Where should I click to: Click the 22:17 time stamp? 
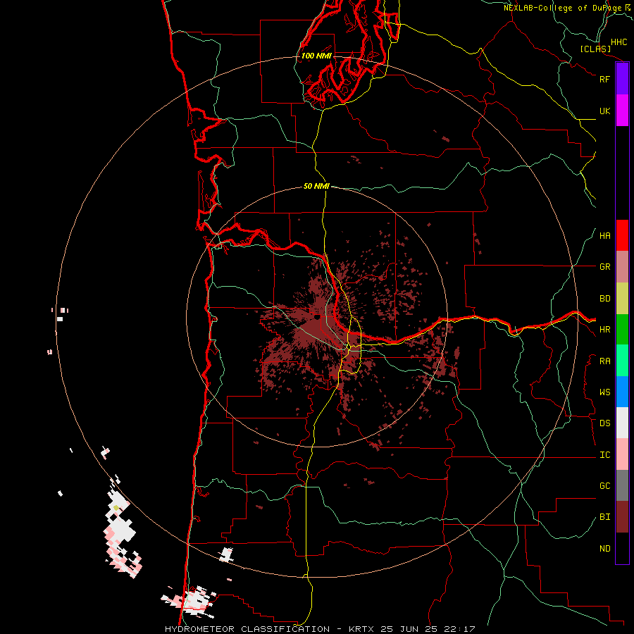[461, 629]
